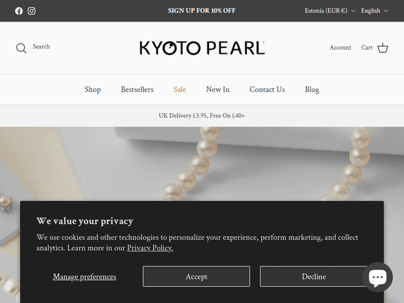The height and width of the screenshot is (303, 404).
Task: Open the New In section
Action: click(x=218, y=89)
